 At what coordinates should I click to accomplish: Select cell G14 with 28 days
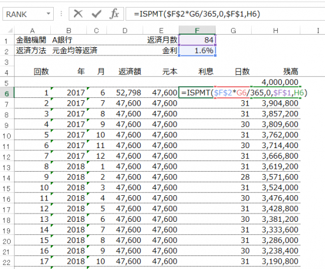(x=233, y=177)
